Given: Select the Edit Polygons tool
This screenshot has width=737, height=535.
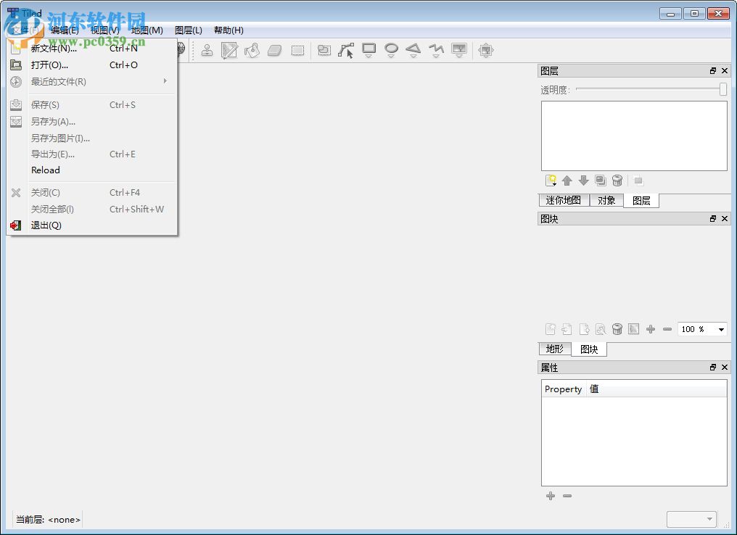Looking at the screenshot, I should click(346, 50).
